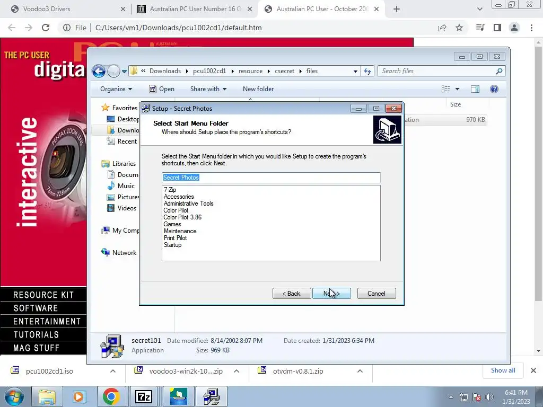Share this page icon in Chrome
The height and width of the screenshot is (407, 543).
442,28
